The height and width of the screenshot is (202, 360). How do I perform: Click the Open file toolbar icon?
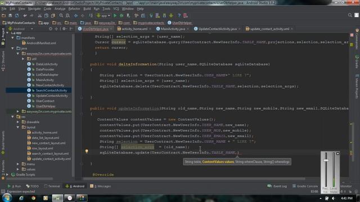[4, 16]
